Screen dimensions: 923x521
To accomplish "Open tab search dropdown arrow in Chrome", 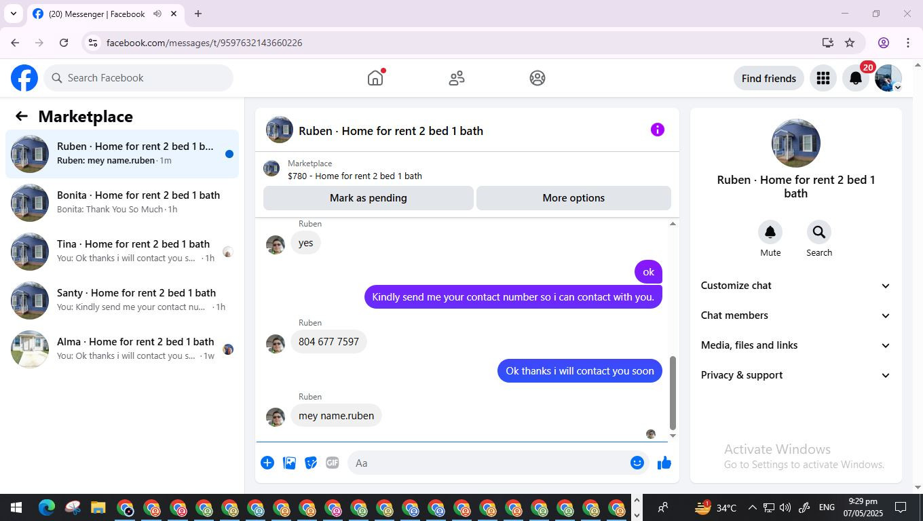I will click(x=13, y=14).
